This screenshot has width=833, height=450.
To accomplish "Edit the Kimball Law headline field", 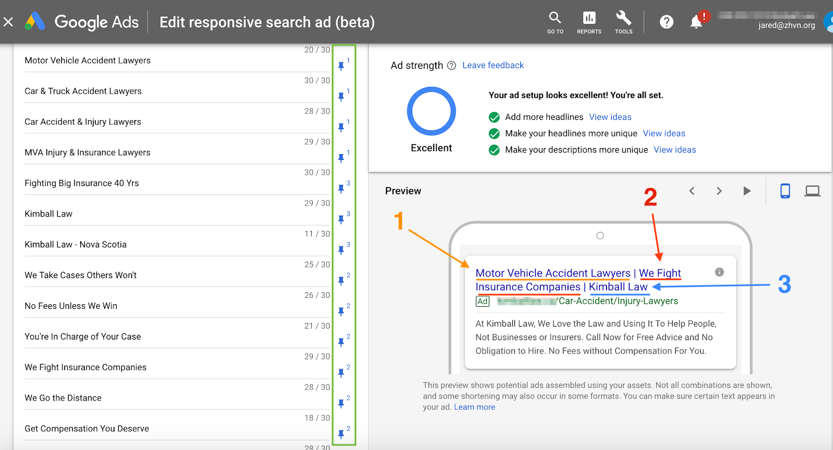I will (x=177, y=214).
